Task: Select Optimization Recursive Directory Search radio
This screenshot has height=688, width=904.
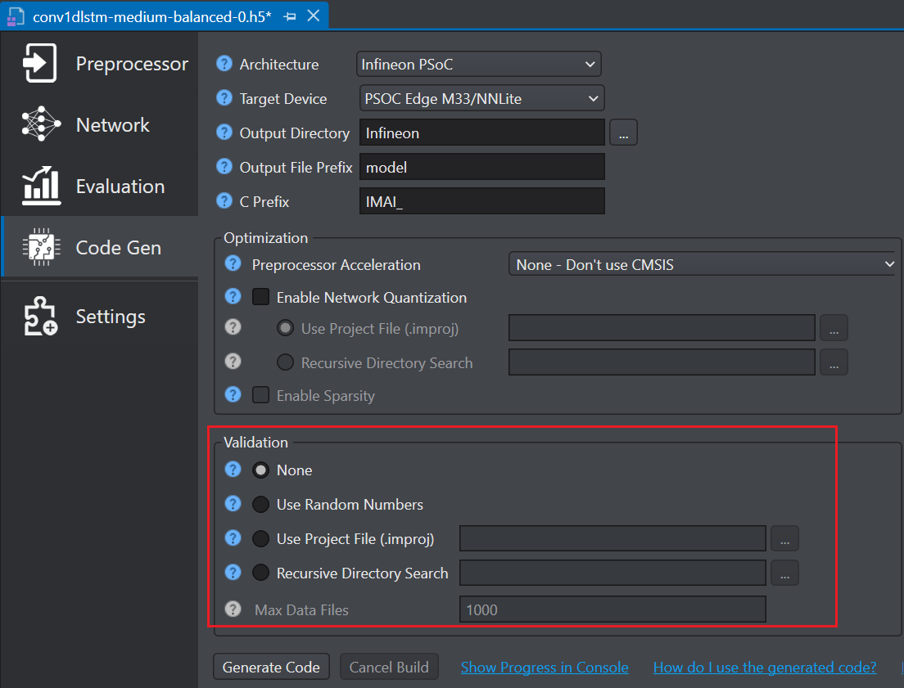Action: click(286, 362)
